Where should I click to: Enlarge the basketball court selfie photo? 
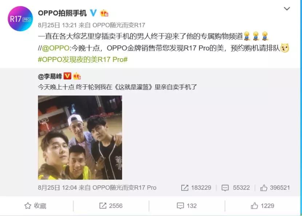coord(80,138)
